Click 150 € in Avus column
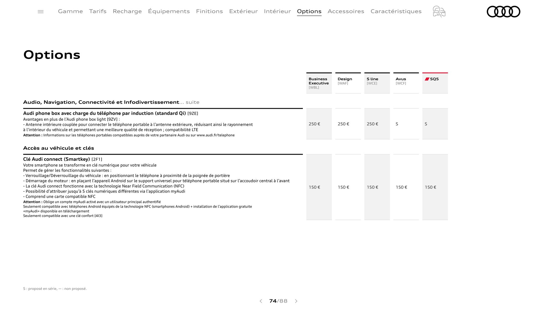Viewport: 557px width, 313px height. point(401,187)
